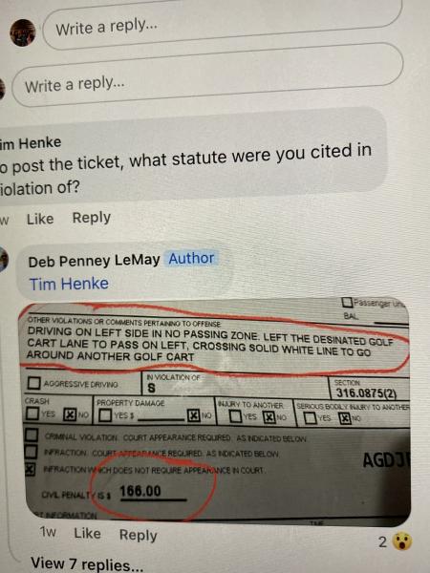Open the blue Tim Henke mention link
The width and height of the screenshot is (430, 573).
click(x=69, y=284)
